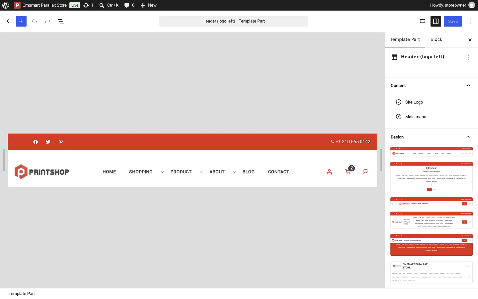Open Header (logo left) actions menu

[x=469, y=57]
